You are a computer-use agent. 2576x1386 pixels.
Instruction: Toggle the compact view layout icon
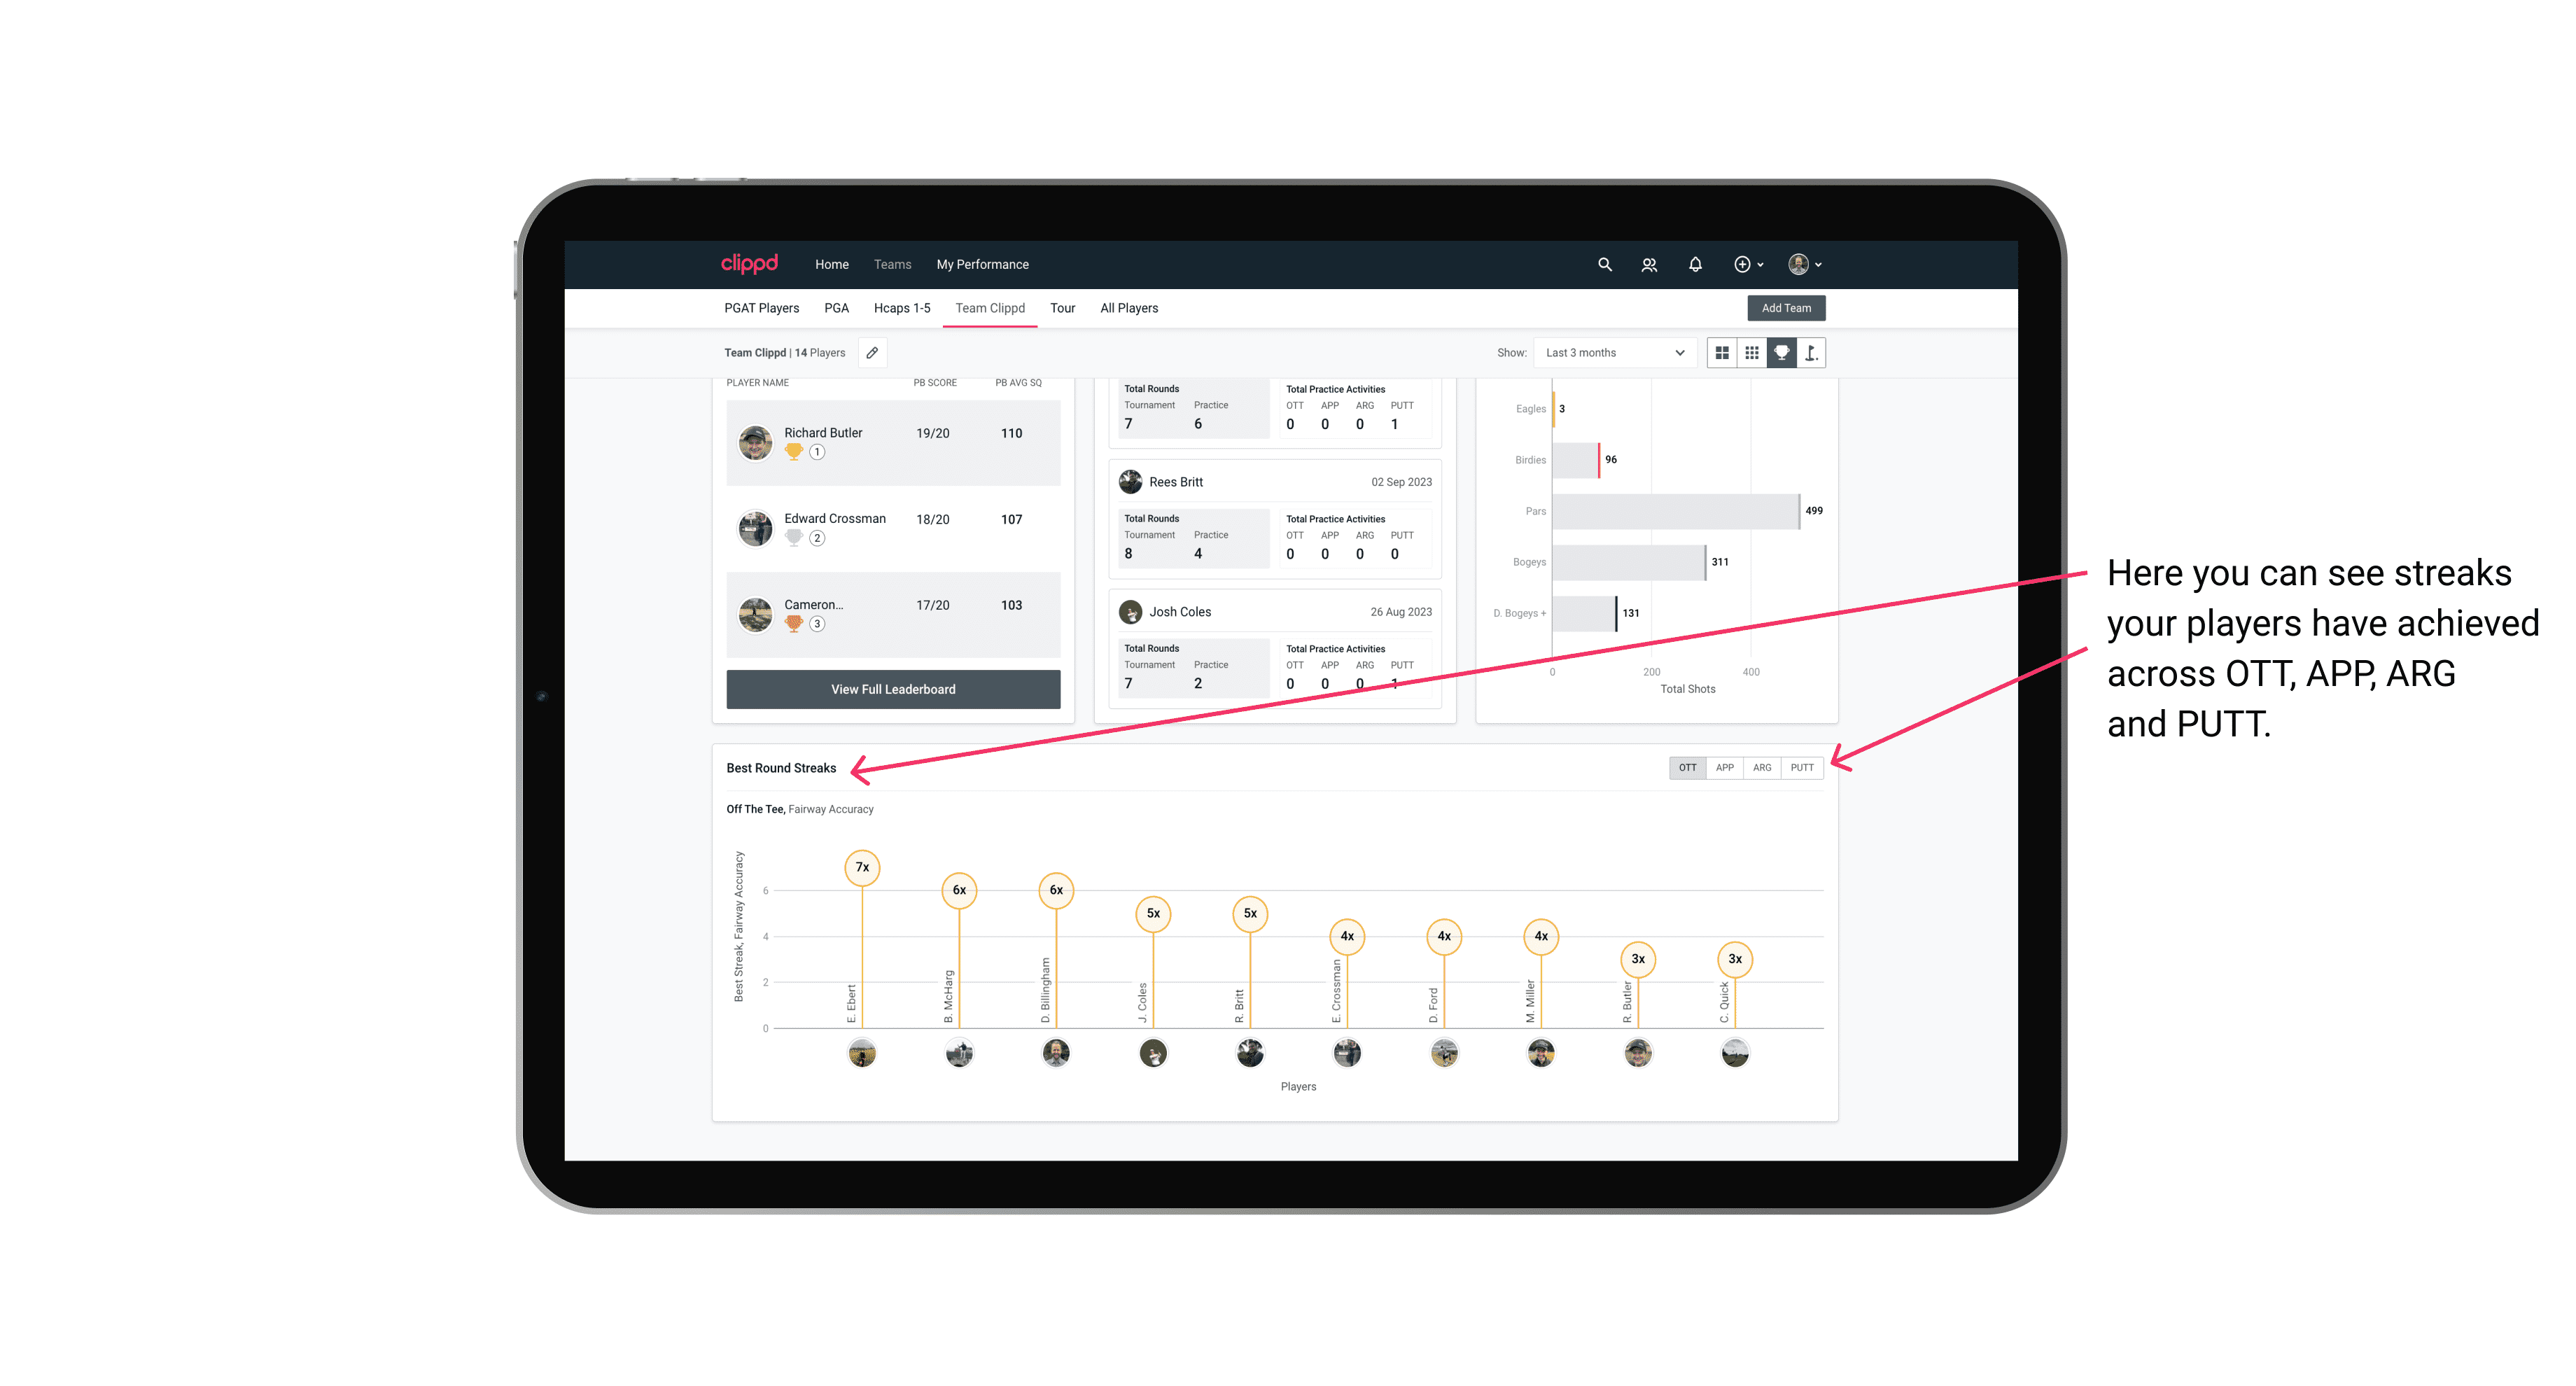click(x=1750, y=353)
